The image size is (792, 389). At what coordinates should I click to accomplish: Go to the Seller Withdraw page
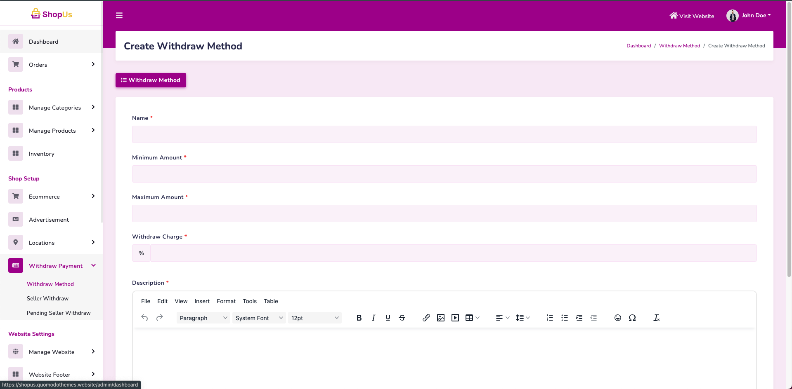point(47,298)
